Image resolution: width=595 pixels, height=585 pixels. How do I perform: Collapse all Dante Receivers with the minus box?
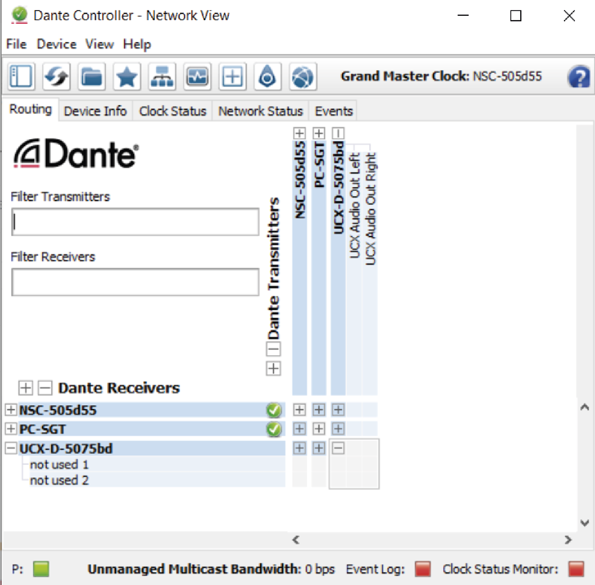[45, 388]
